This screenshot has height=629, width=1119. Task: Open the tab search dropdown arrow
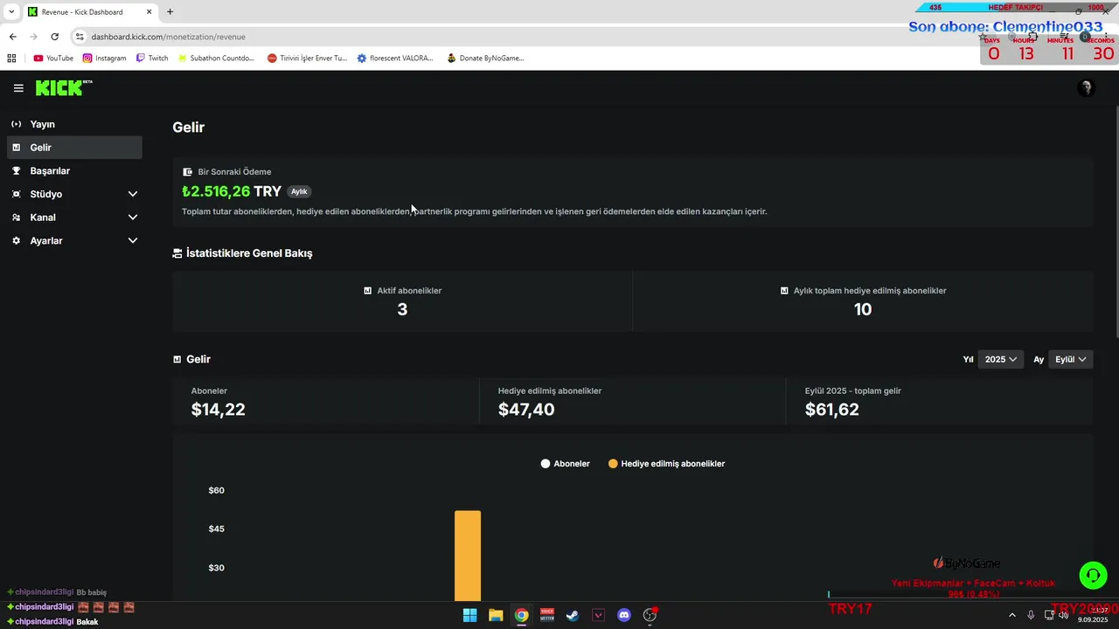tap(11, 12)
